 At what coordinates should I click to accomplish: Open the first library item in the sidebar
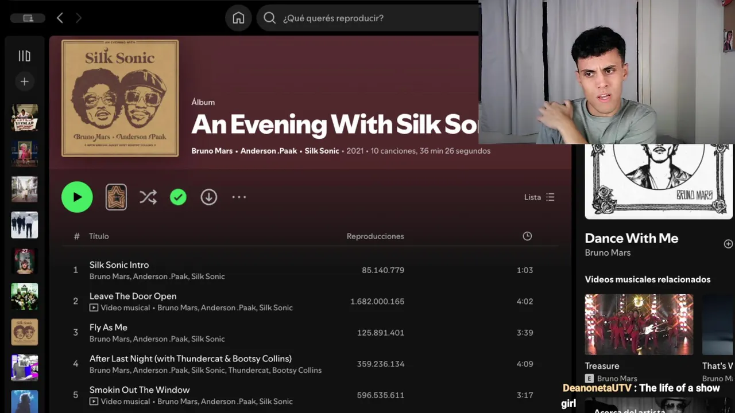point(24,118)
